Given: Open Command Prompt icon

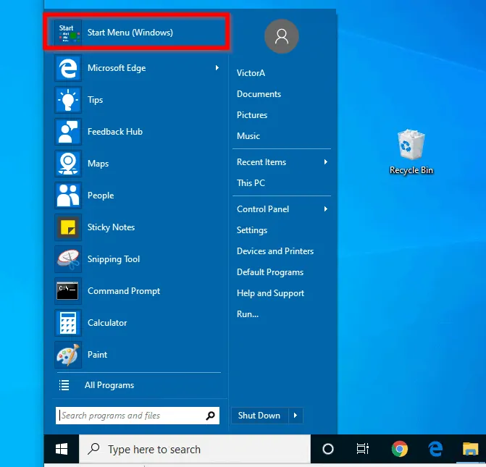Looking at the screenshot, I should pos(68,291).
